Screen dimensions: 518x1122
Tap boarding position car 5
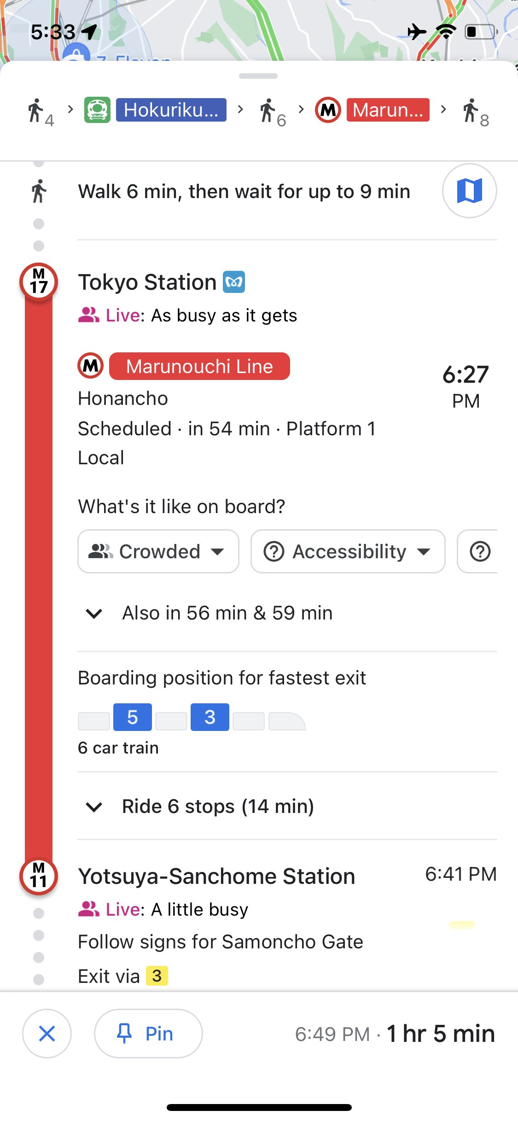pyautogui.click(x=133, y=717)
